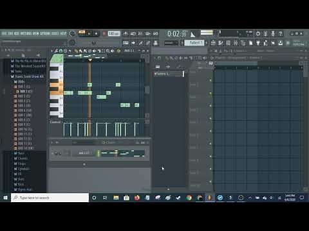
Task: Open the piano roll menu arrow
Action: (51, 51)
